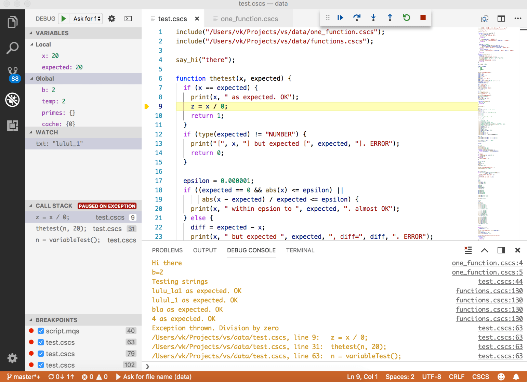The height and width of the screenshot is (382, 527).
Task: Stop debugging with the red square icon
Action: coord(423,17)
